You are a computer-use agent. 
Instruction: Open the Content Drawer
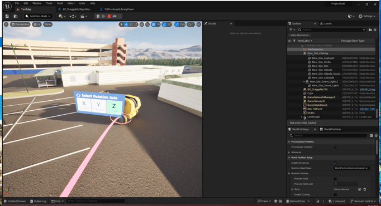coord(15,201)
